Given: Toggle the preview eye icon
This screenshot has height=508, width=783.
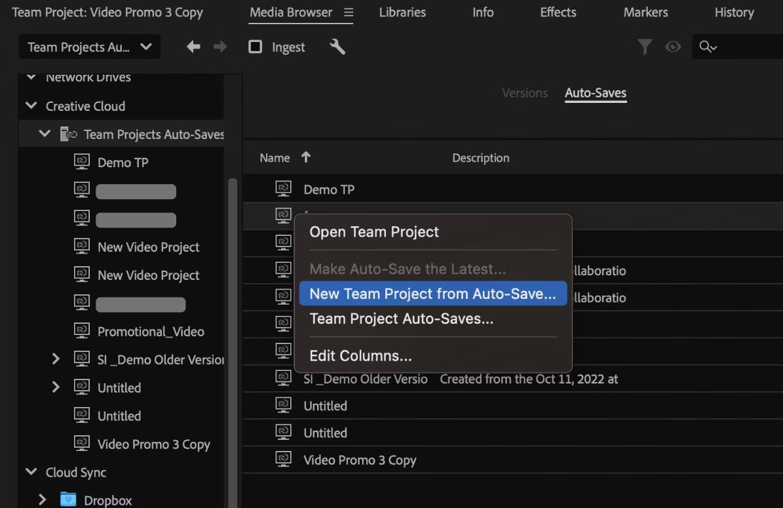Looking at the screenshot, I should pyautogui.click(x=673, y=47).
